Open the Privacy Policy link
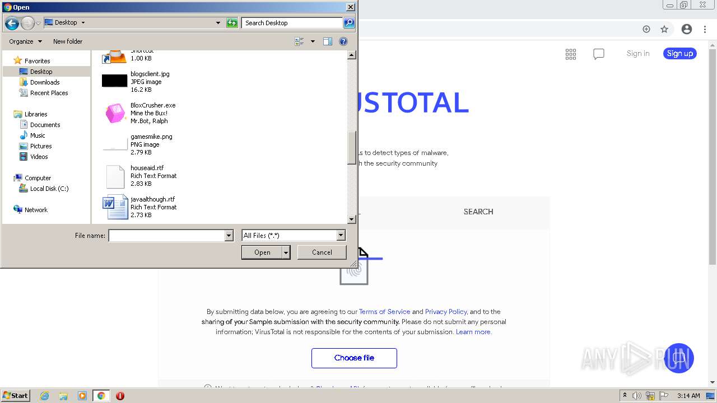Image resolution: width=717 pixels, height=403 pixels. pyautogui.click(x=446, y=312)
